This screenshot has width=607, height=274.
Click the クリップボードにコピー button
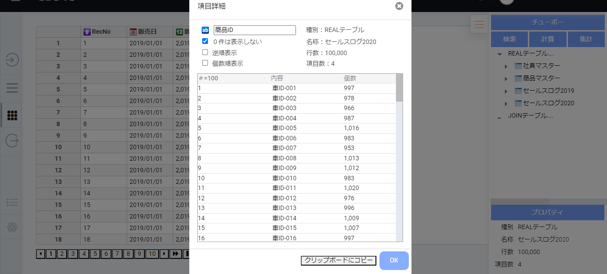[338, 261]
